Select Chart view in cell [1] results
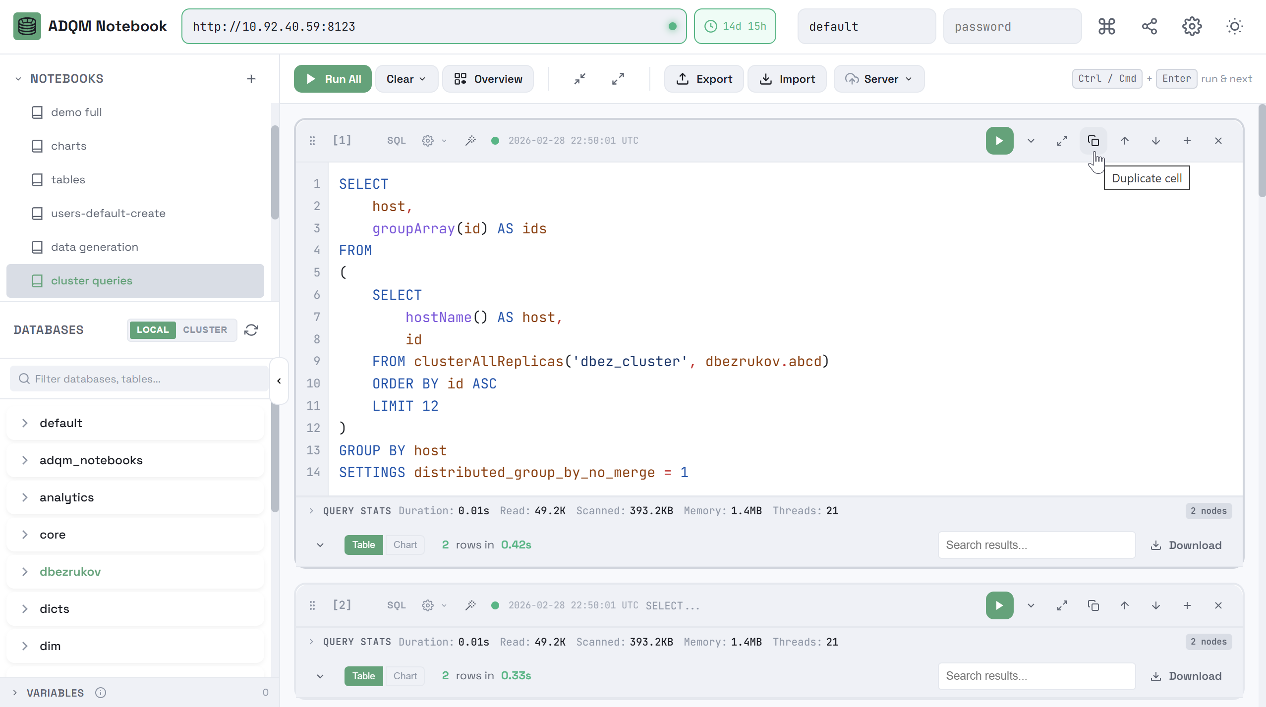 click(405, 545)
